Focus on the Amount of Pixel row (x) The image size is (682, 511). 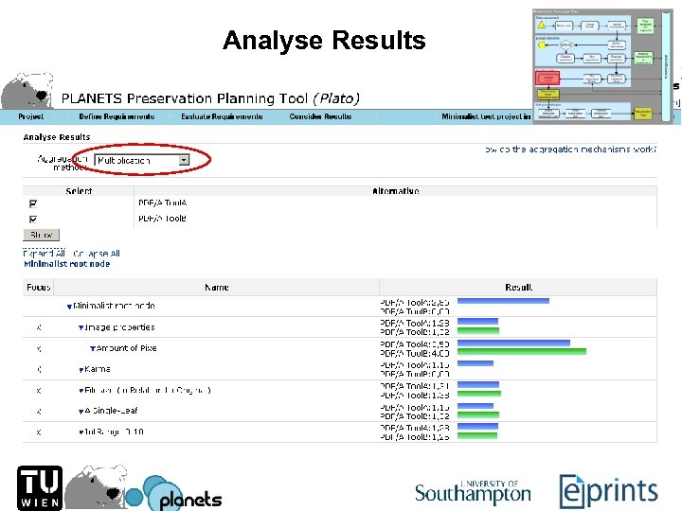pos(39,348)
